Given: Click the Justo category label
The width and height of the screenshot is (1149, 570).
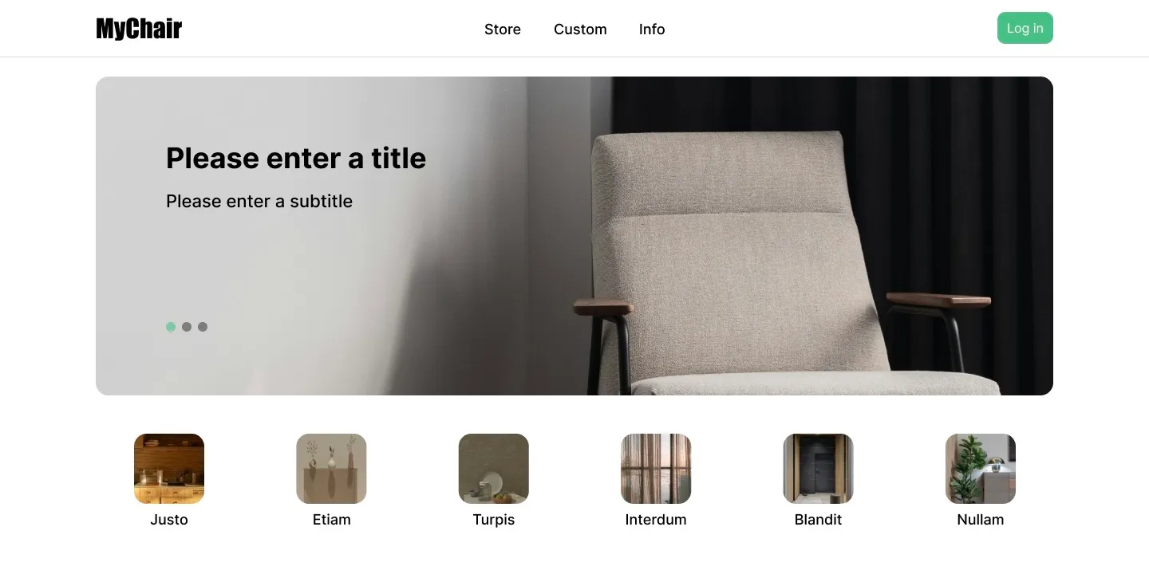Looking at the screenshot, I should coord(169,520).
